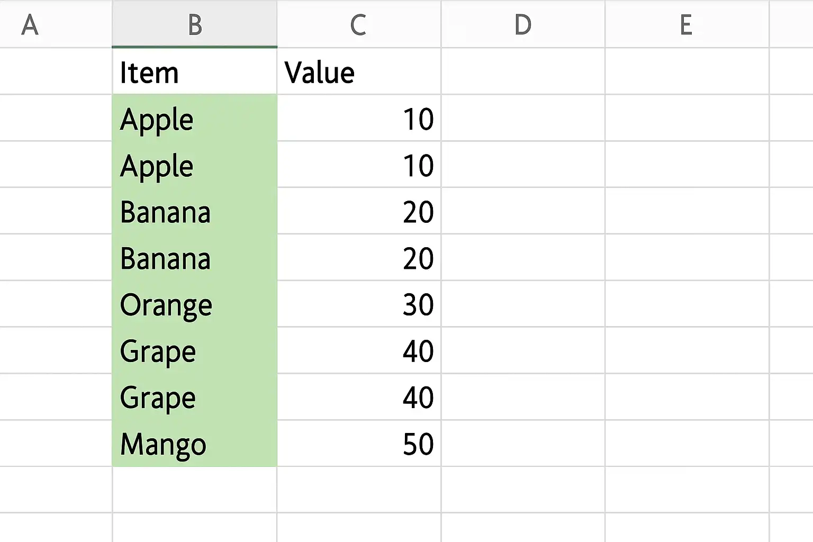Viewport: 813px width, 542px height.
Task: Select column C header
Action: click(359, 24)
